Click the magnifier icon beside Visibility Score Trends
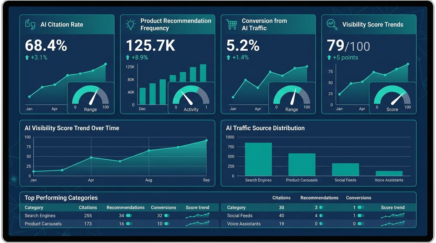Screen dimensions: 436x243 (x=332, y=24)
